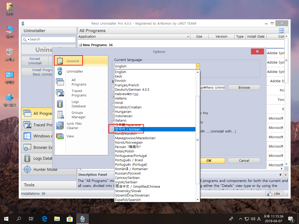Click All Programs sidebar icon in main window
The width and height of the screenshot is (299, 224).
pos(27,114)
